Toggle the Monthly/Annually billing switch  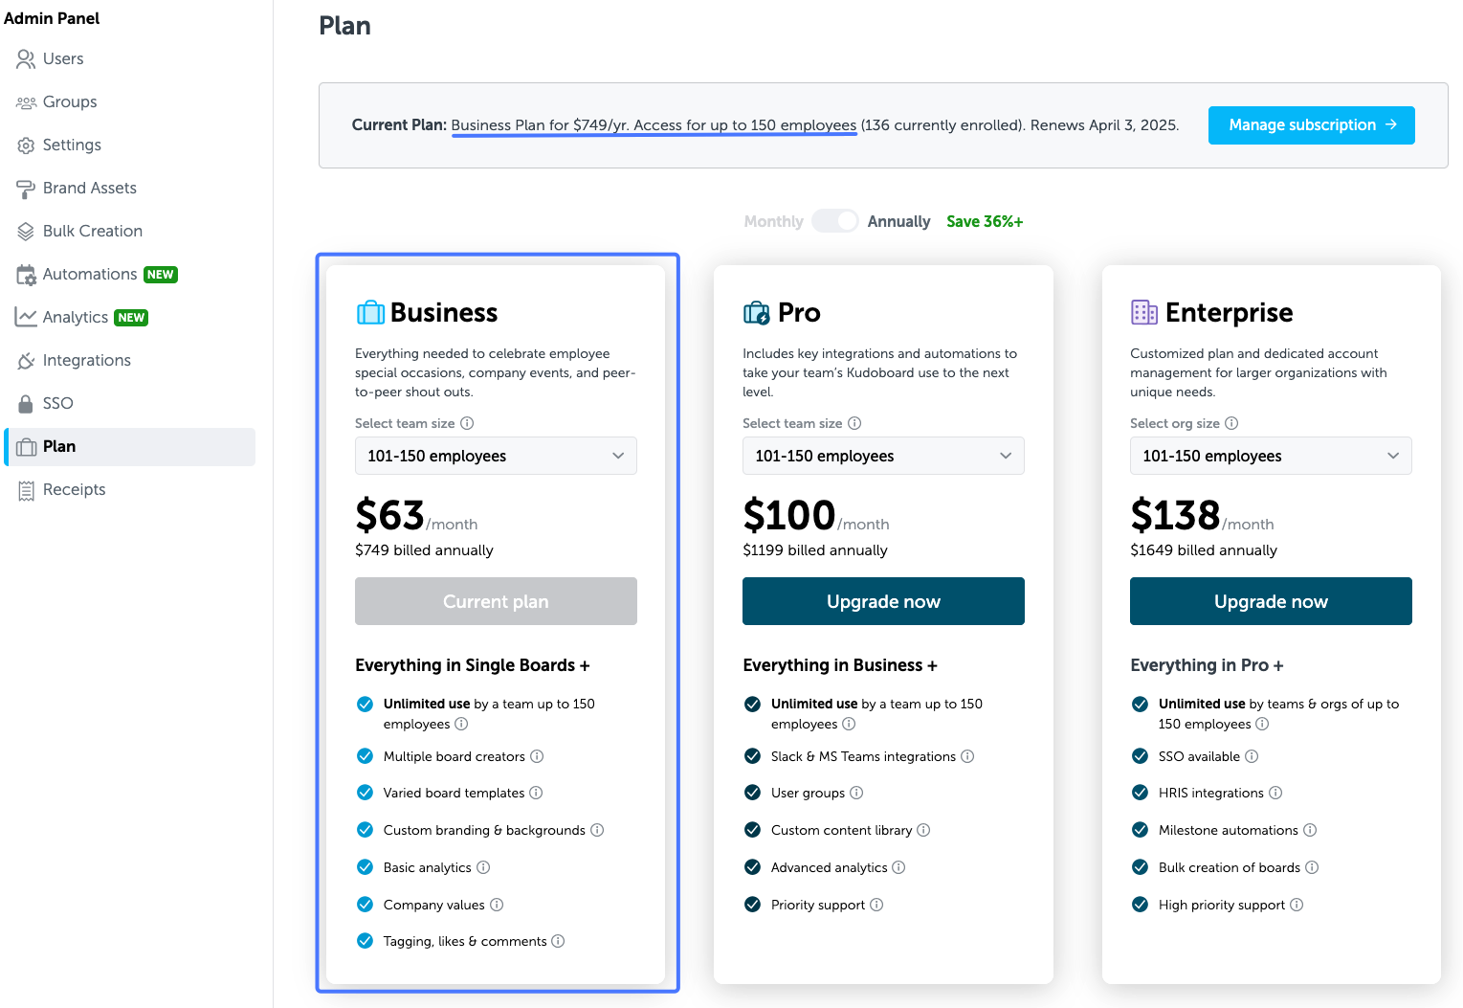coord(835,221)
